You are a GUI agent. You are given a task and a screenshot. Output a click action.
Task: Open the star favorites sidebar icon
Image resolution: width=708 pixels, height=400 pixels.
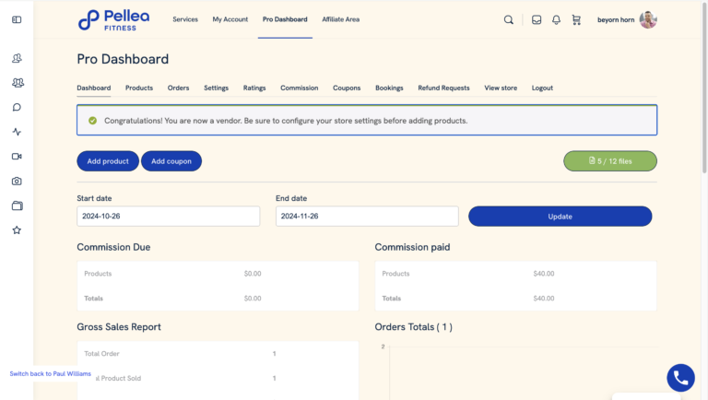point(17,230)
